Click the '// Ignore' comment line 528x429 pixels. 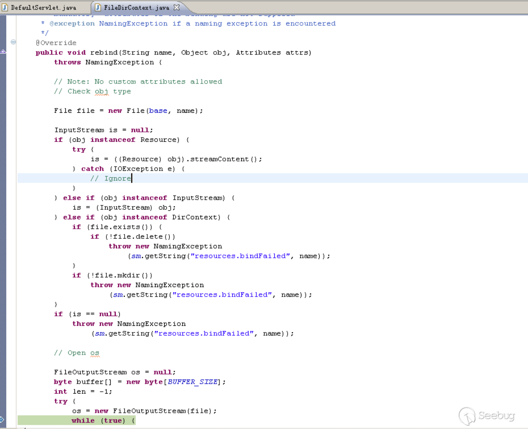pos(111,178)
